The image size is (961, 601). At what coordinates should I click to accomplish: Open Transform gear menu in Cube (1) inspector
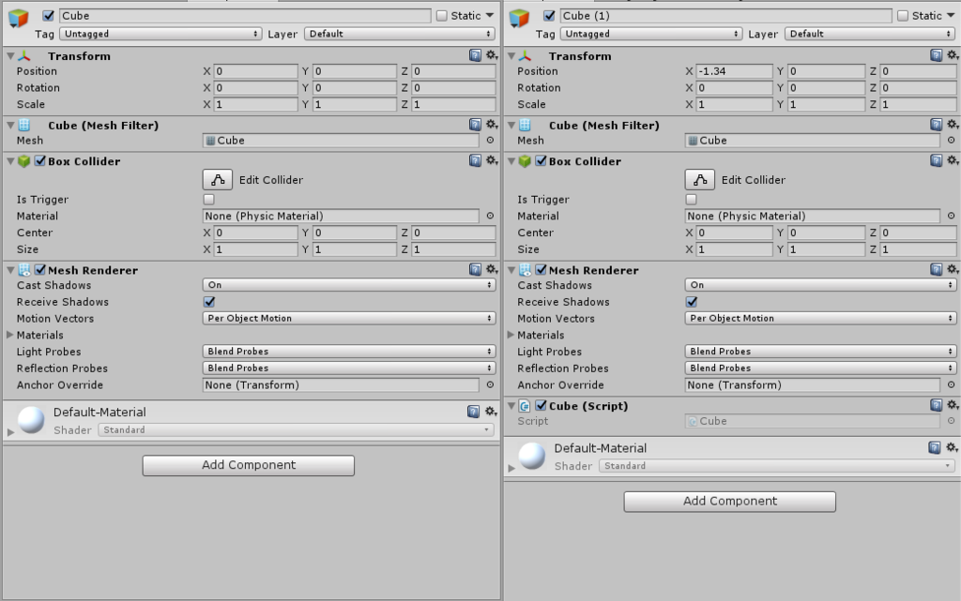click(953, 55)
